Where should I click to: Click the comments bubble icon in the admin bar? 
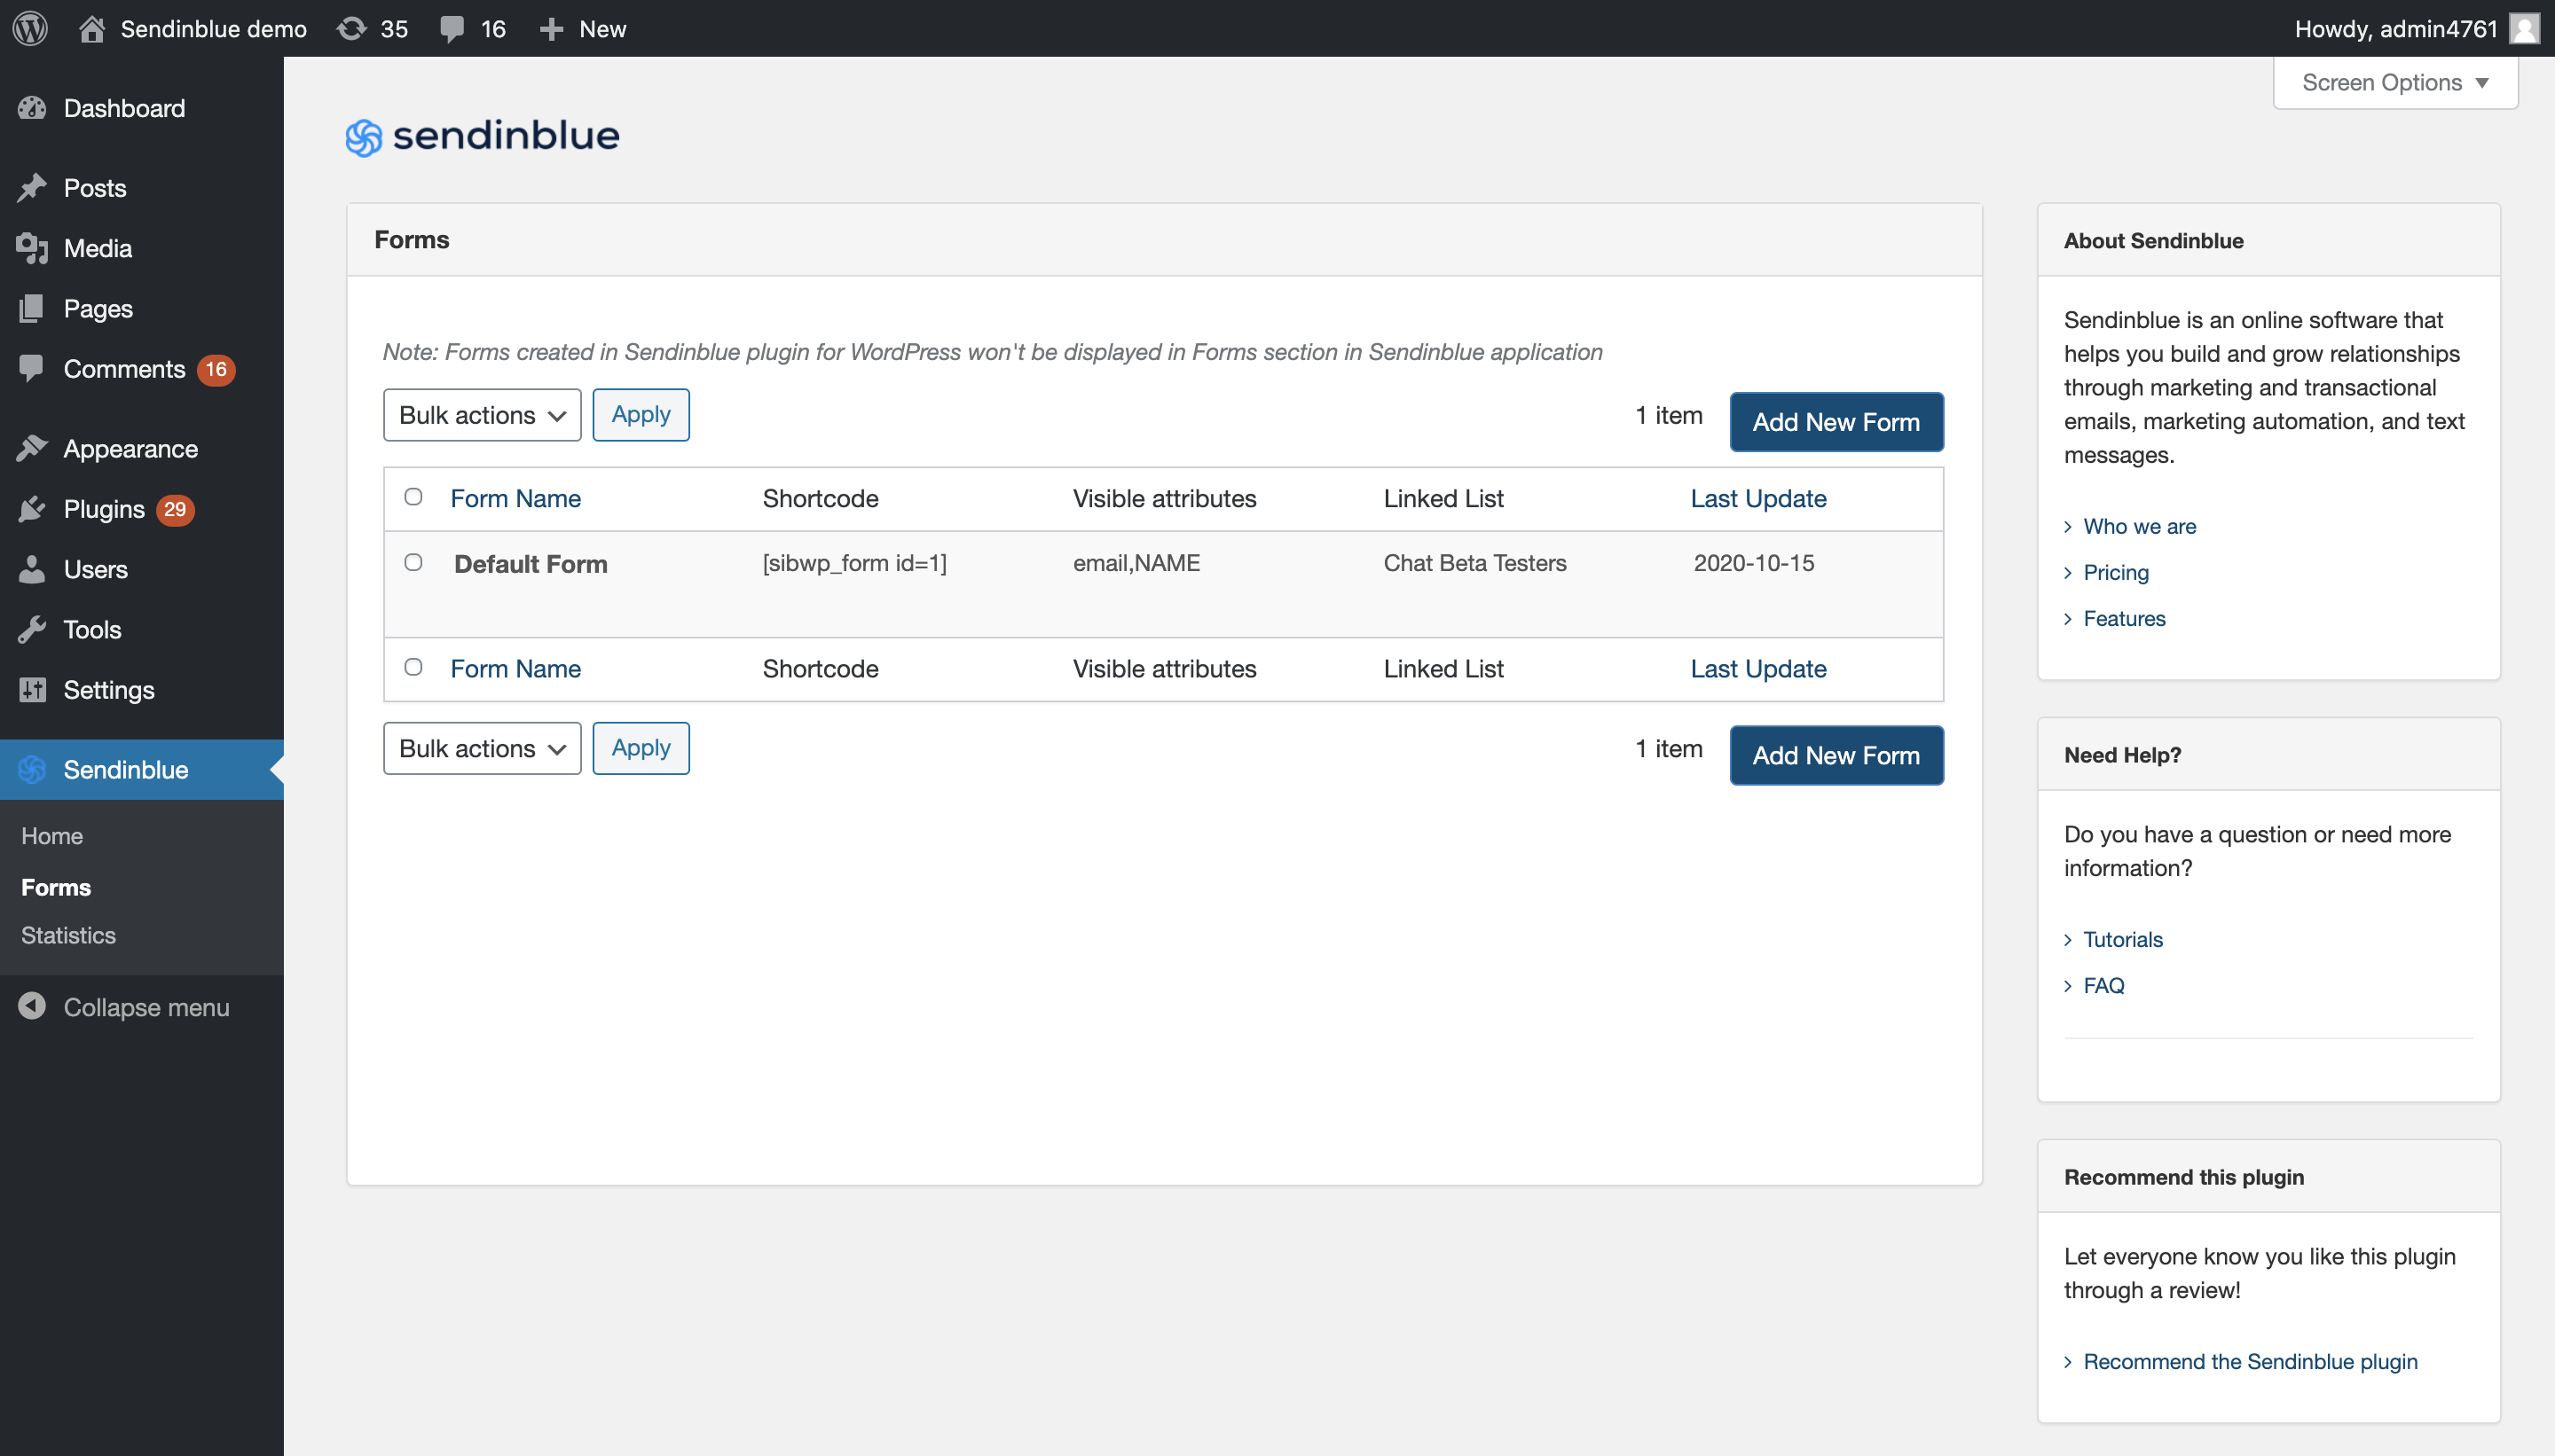coord(452,28)
